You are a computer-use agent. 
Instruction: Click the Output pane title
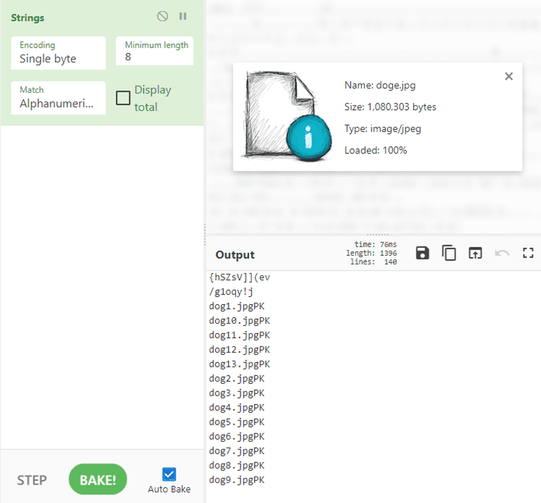click(x=235, y=255)
